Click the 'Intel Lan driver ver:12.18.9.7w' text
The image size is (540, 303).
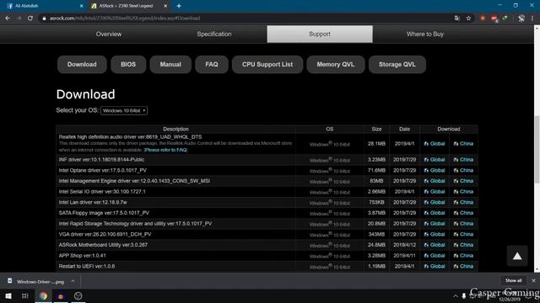tap(93, 202)
